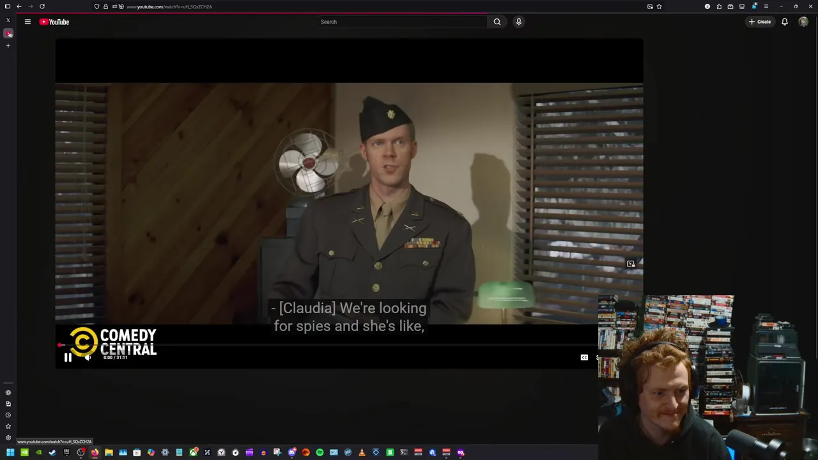Open Microsoft Store from taskbar
Image resolution: width=818 pixels, height=460 pixels.
[137, 452]
